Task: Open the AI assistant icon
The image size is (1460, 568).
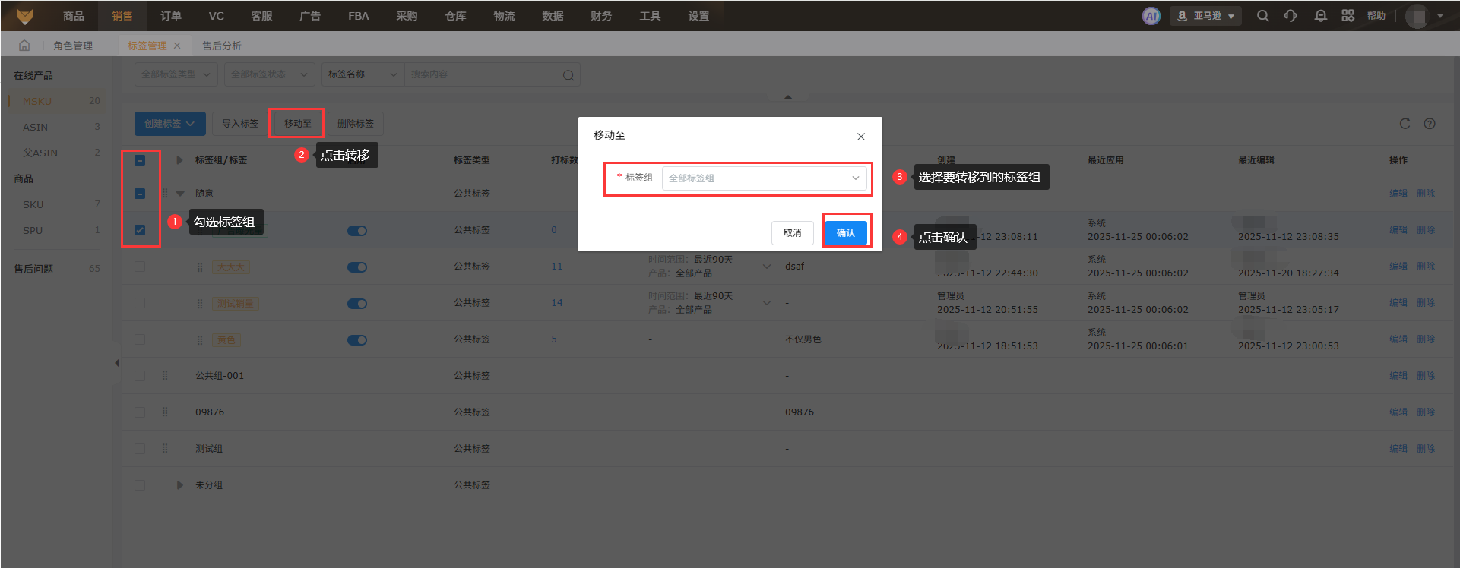Action: [x=1151, y=16]
